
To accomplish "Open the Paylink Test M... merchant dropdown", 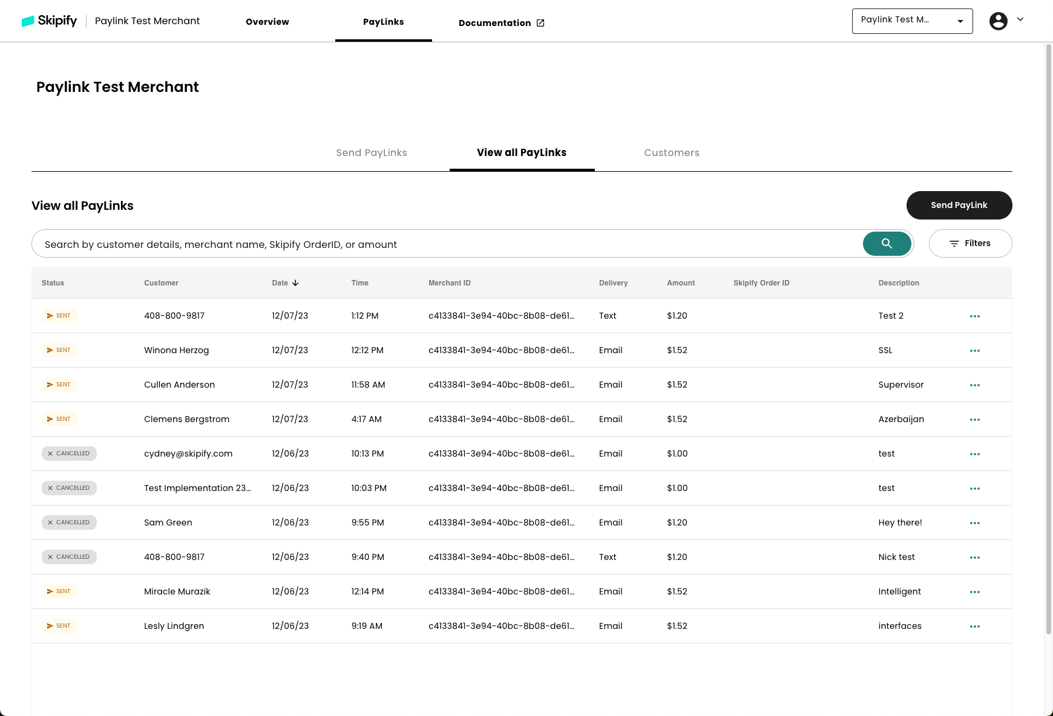I will pos(912,21).
